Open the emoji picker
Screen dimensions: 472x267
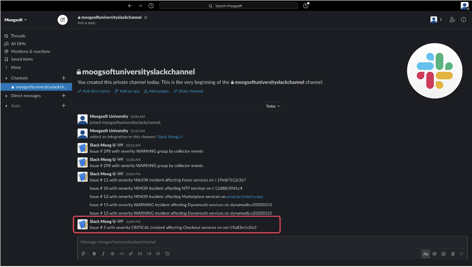point(443,254)
